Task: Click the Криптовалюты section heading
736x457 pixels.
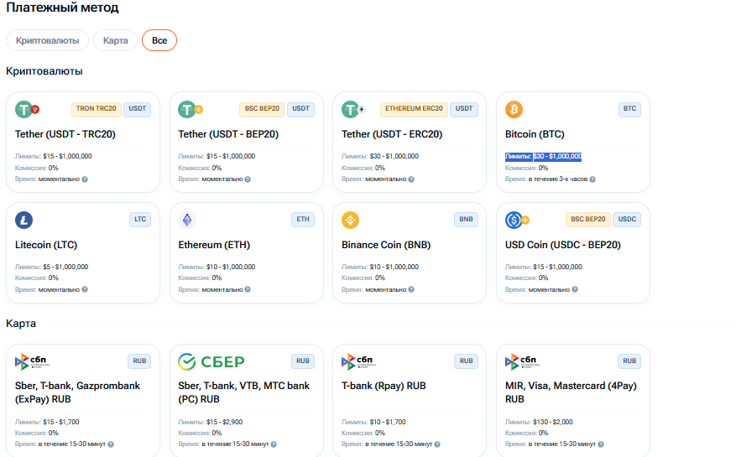Action: click(44, 71)
